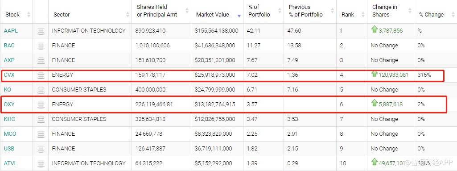
Task: Sort by Sector using its sort arrows
Action: tap(128, 14)
